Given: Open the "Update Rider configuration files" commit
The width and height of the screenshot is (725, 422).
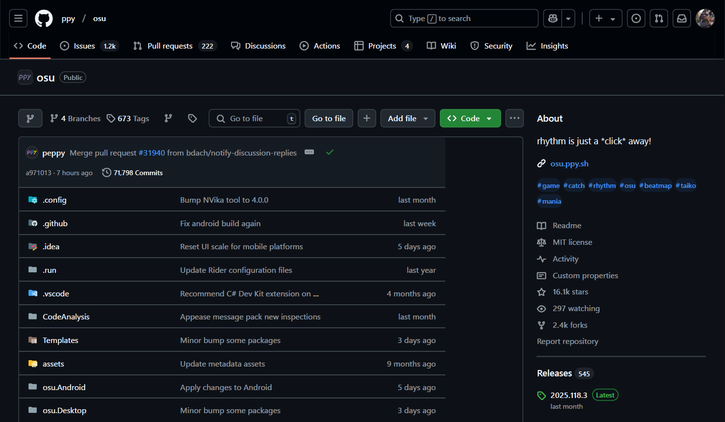Looking at the screenshot, I should click(x=236, y=270).
